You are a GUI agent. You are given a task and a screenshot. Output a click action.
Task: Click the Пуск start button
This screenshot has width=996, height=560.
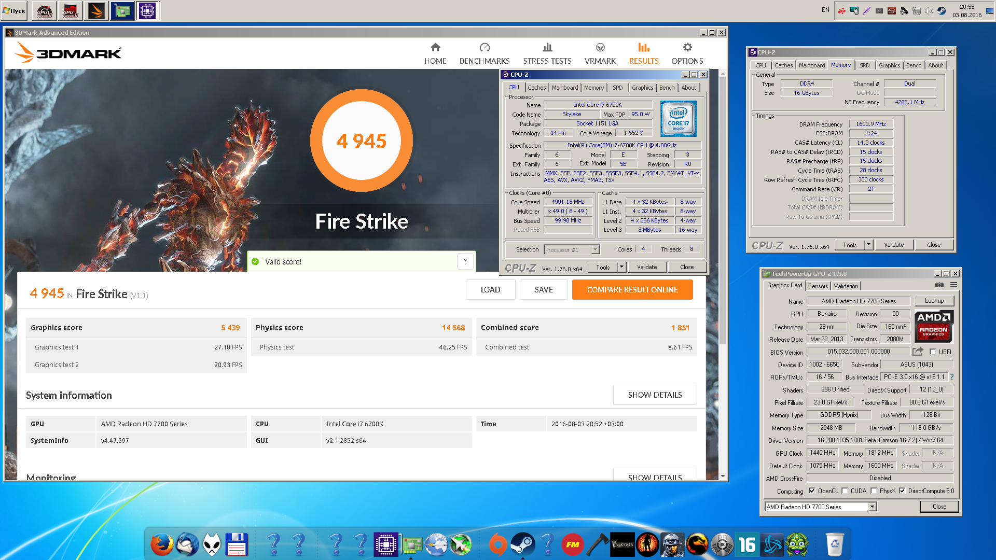[14, 11]
